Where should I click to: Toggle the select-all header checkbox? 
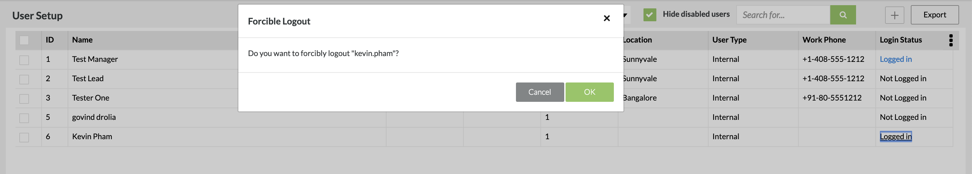coord(24,40)
